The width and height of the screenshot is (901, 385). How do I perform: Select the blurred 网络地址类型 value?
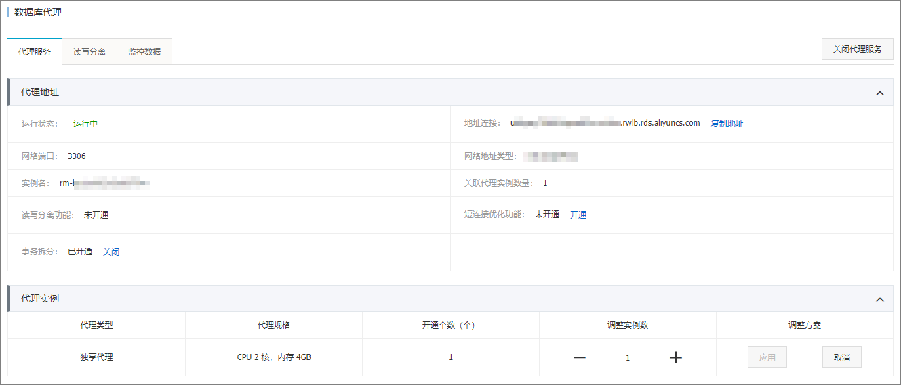click(551, 156)
